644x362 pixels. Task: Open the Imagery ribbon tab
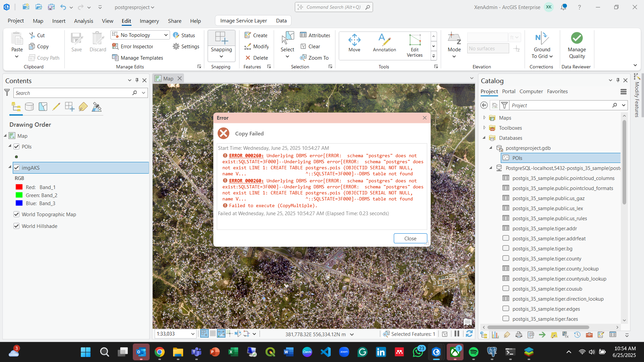(149, 21)
